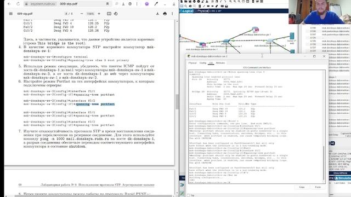Select add simple PDU envelope tool

tap(222, 6)
